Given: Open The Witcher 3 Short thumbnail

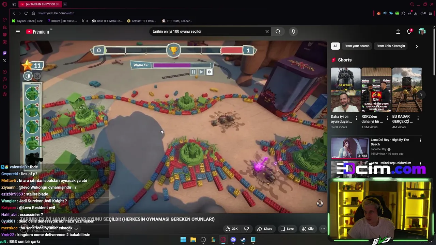Looking at the screenshot, I should tap(345, 90).
